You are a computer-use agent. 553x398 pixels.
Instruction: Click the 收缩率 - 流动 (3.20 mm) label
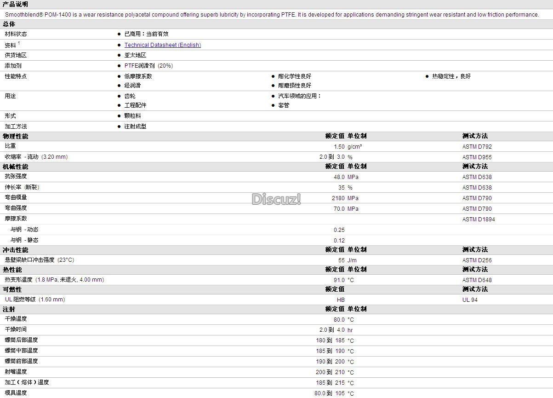pos(36,157)
